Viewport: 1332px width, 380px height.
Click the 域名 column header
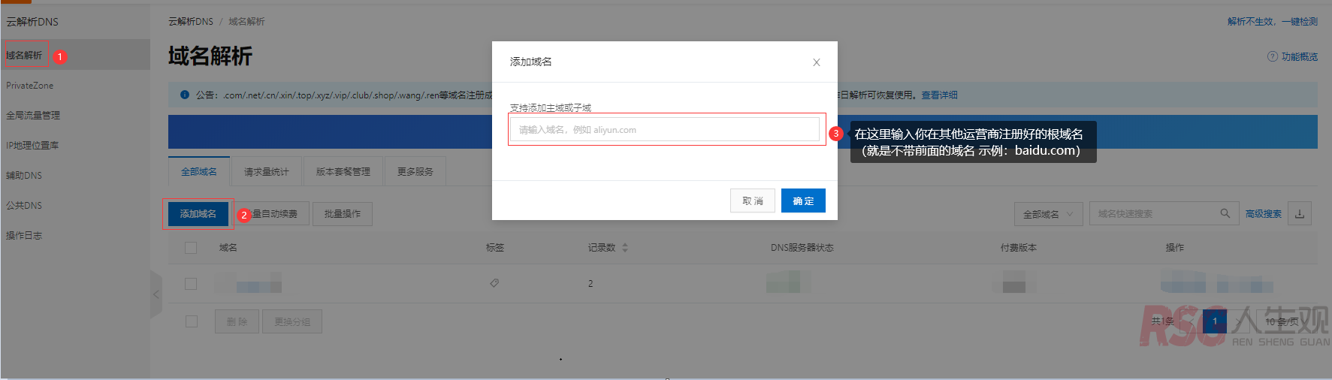[228, 248]
